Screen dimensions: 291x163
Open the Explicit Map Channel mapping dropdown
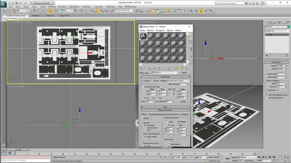pos(179,81)
